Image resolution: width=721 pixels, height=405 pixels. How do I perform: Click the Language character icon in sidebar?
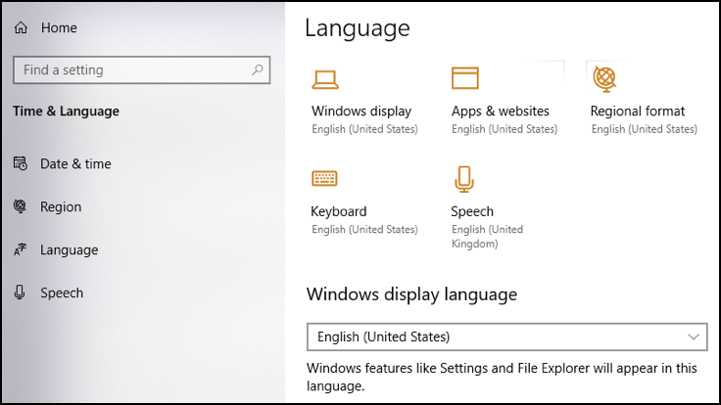[x=21, y=249]
